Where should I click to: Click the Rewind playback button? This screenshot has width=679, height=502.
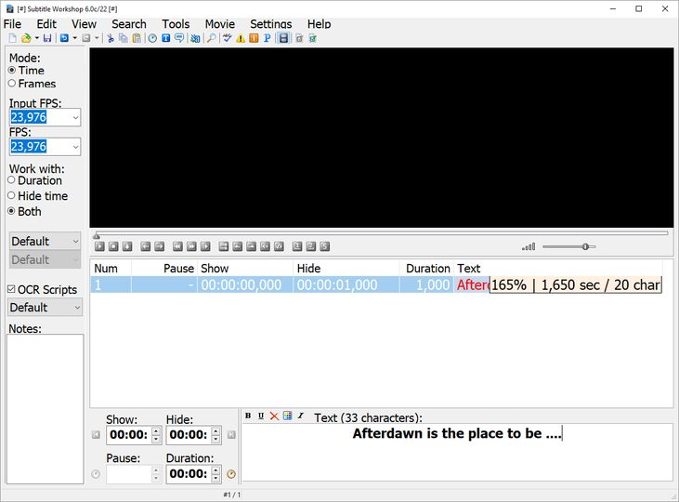[x=177, y=246]
